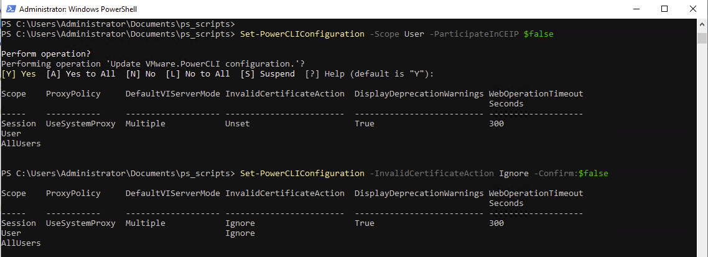708x257 pixels.
Task: Click the '[L] No to All' option
Action: click(197, 74)
